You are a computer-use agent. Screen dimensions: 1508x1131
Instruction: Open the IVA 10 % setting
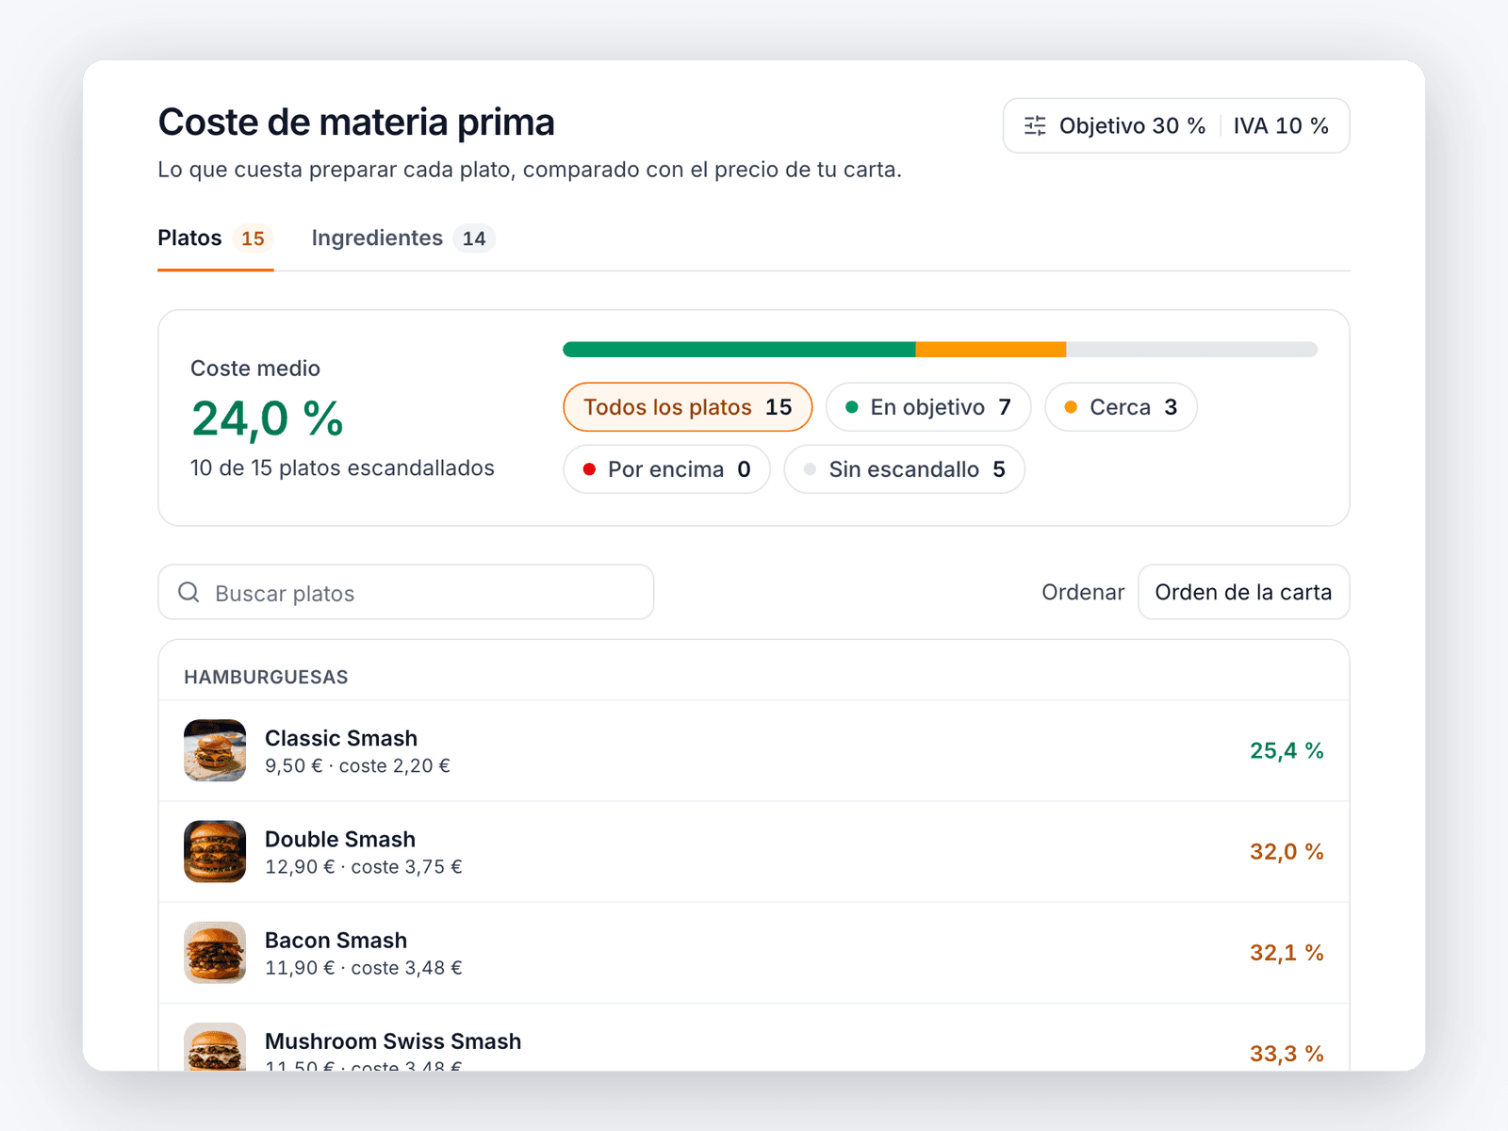[x=1281, y=125]
